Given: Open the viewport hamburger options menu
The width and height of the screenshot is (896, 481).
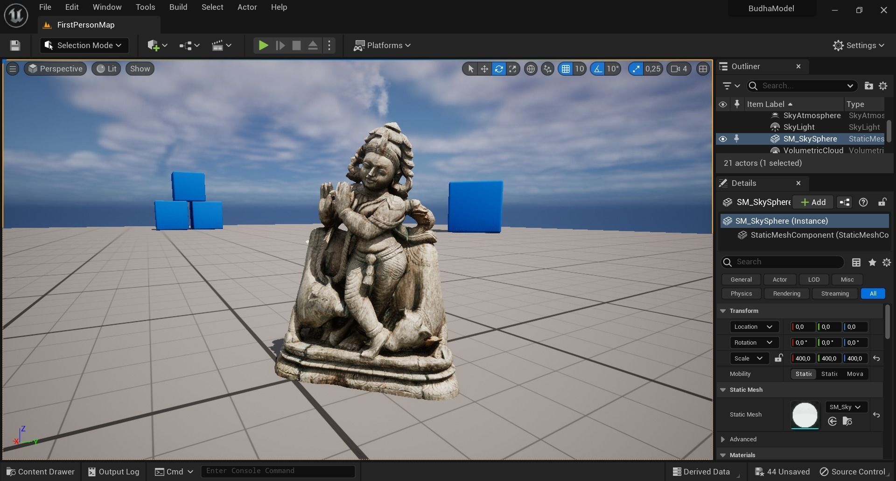Looking at the screenshot, I should pyautogui.click(x=13, y=69).
